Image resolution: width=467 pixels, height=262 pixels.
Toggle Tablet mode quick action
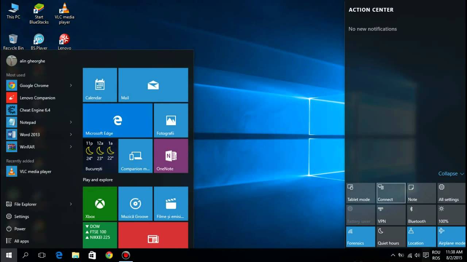(x=360, y=193)
